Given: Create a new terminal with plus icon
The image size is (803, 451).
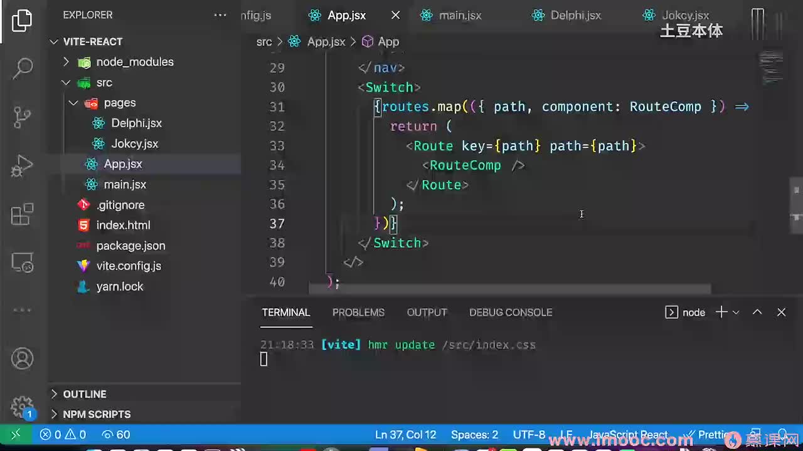Looking at the screenshot, I should (x=721, y=312).
